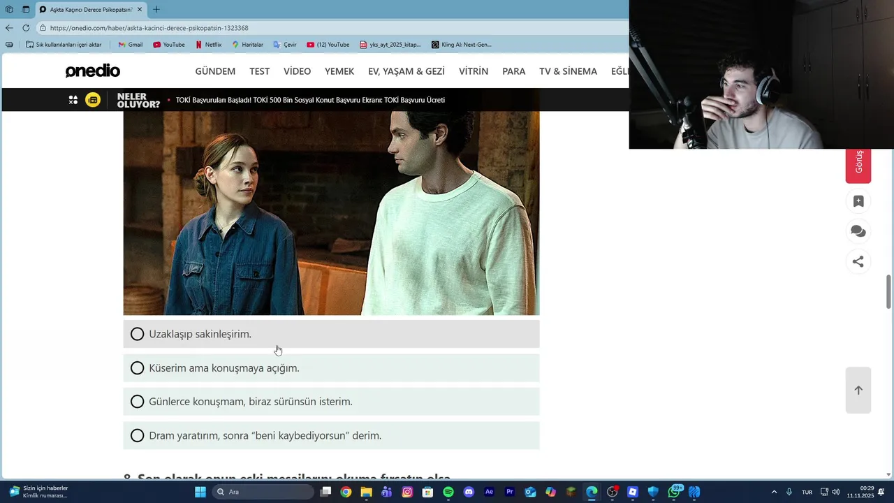Open Outlook from the taskbar

tap(530, 492)
